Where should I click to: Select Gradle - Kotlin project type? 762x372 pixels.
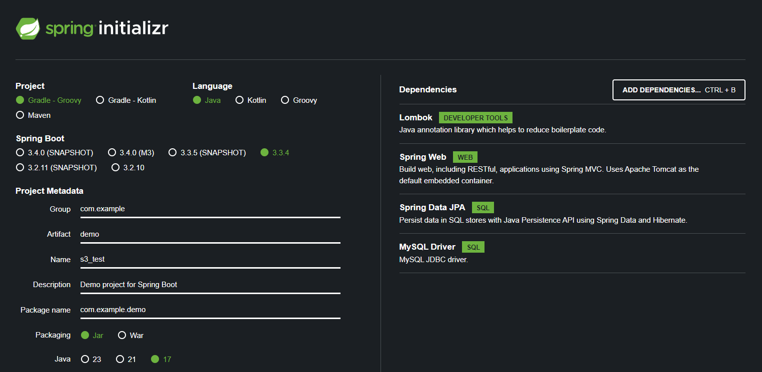pos(126,100)
